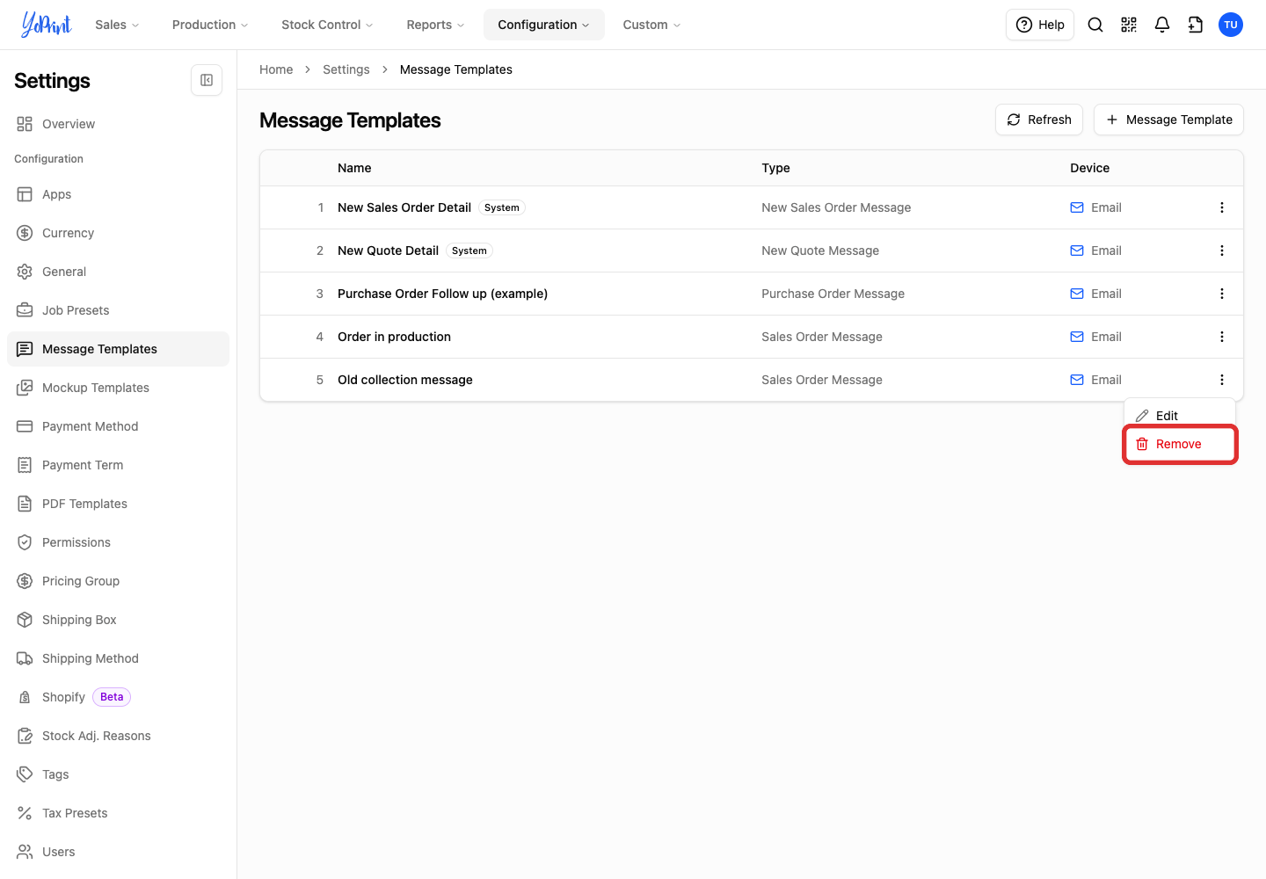The width and height of the screenshot is (1266, 879).
Task: Go to Home in breadcrumb
Action: (276, 69)
